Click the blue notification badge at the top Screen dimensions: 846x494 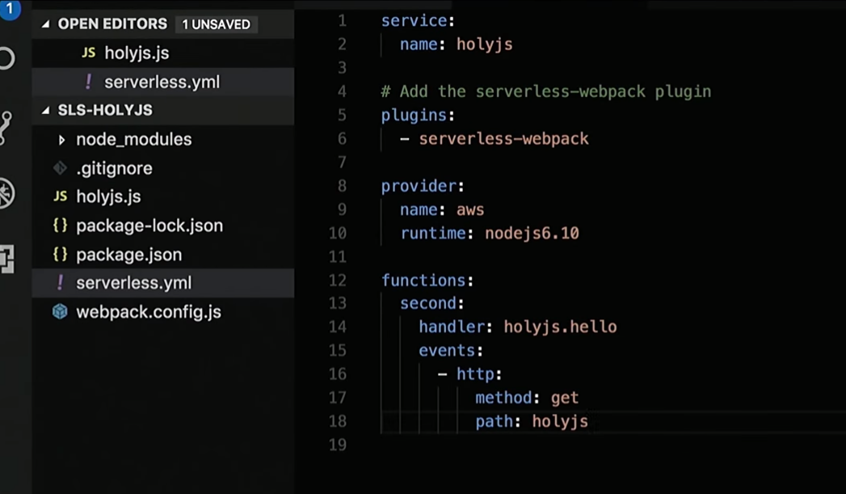tap(10, 11)
